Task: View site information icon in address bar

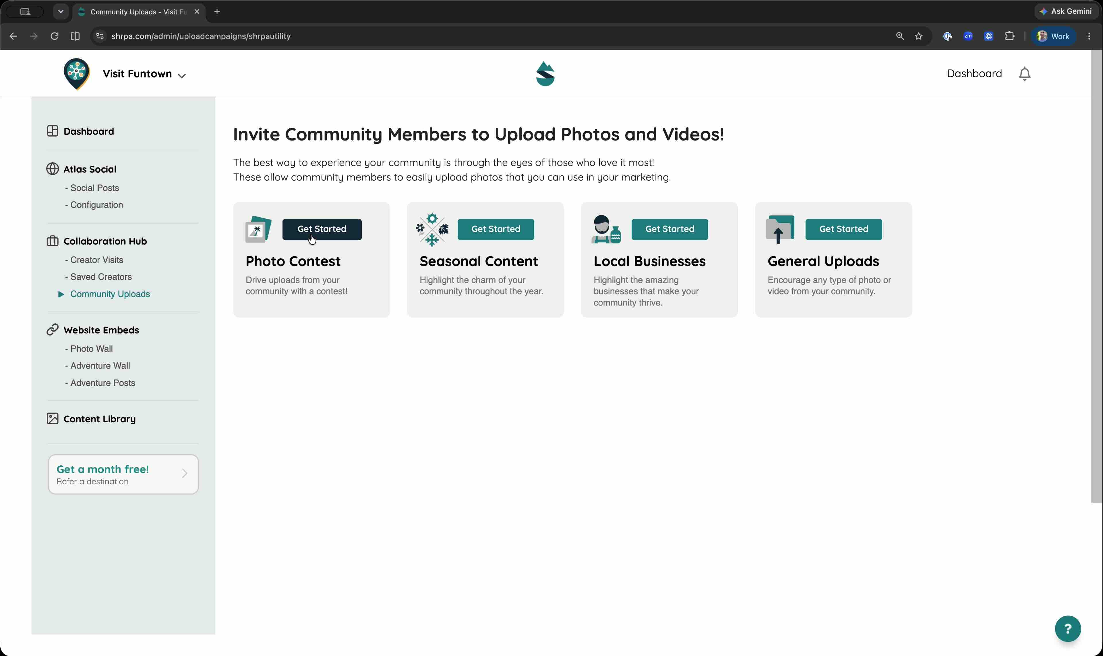Action: coord(100,36)
